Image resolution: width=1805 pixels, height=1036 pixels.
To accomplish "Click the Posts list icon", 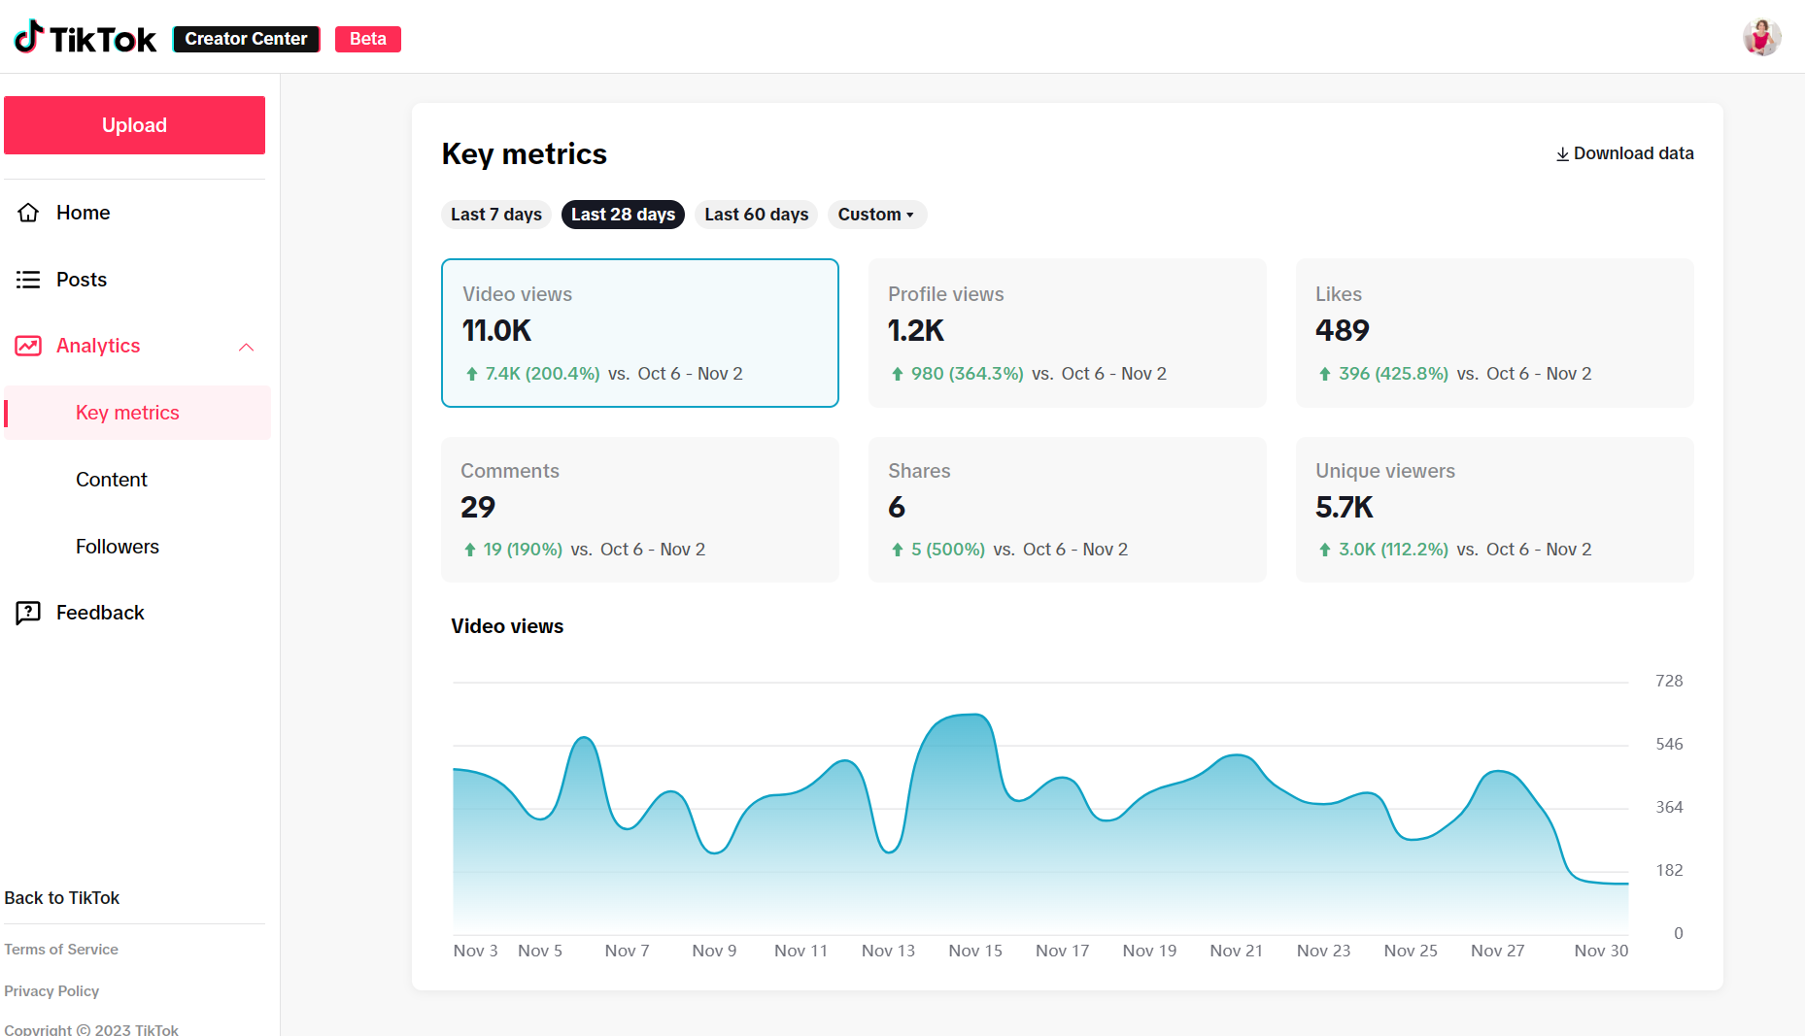I will pyautogui.click(x=28, y=280).
